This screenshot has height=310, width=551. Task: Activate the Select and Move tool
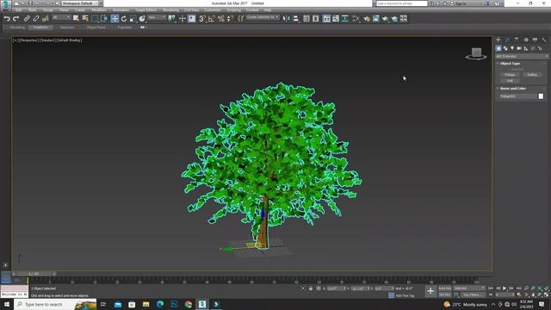click(115, 19)
